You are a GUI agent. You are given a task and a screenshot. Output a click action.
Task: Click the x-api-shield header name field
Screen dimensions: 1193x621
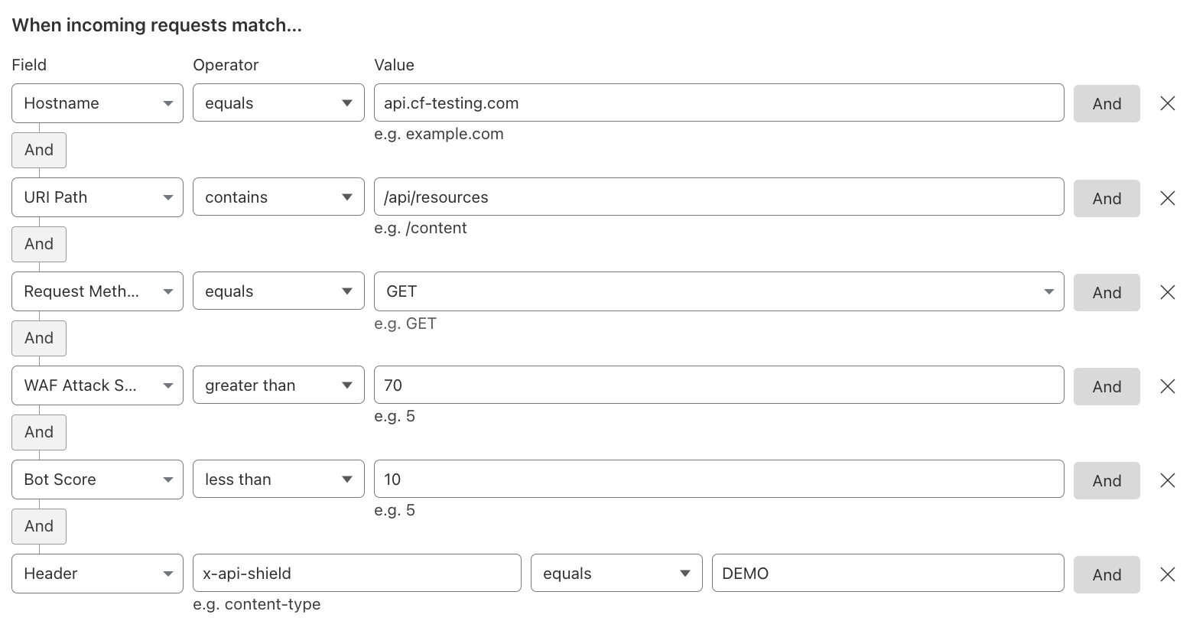pos(357,574)
